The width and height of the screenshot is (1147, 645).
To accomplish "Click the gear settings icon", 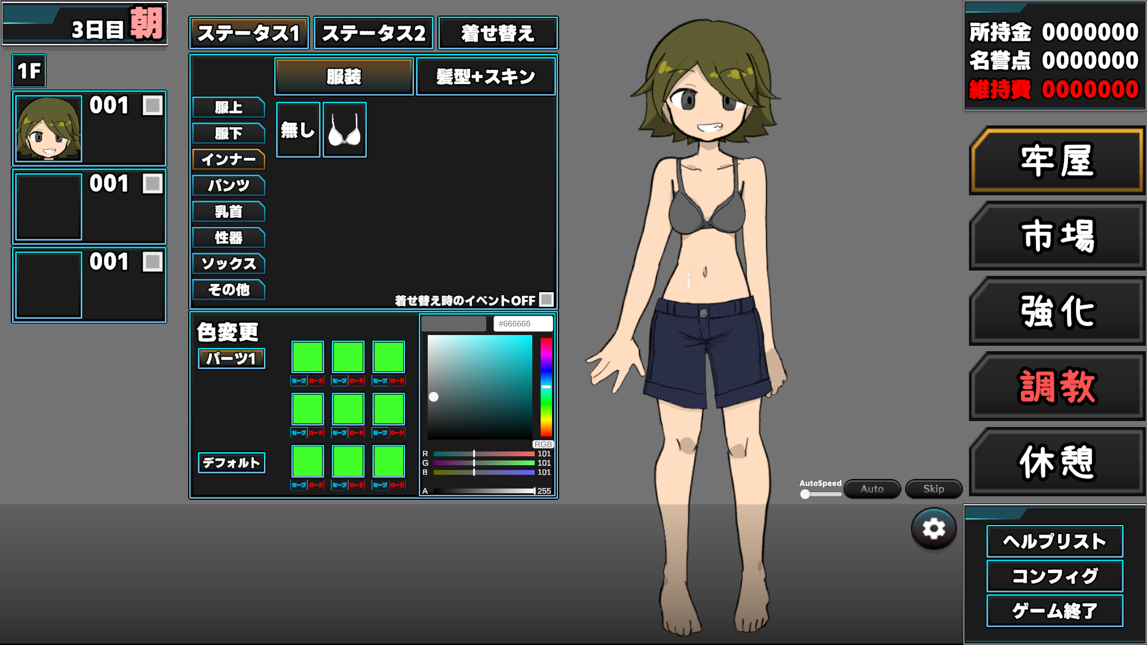I will pyautogui.click(x=933, y=529).
